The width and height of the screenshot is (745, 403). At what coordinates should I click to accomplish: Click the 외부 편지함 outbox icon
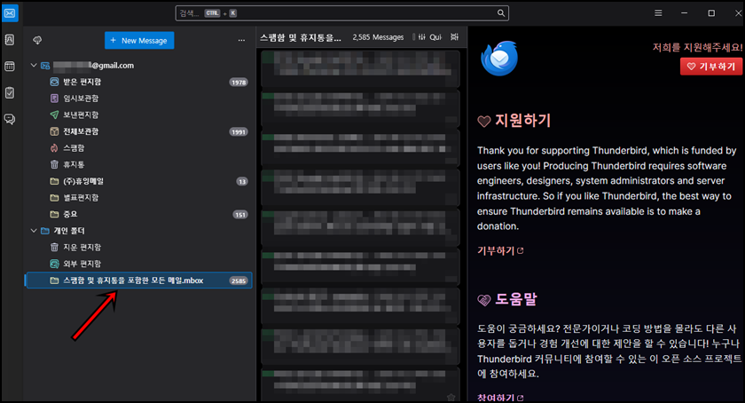point(54,264)
